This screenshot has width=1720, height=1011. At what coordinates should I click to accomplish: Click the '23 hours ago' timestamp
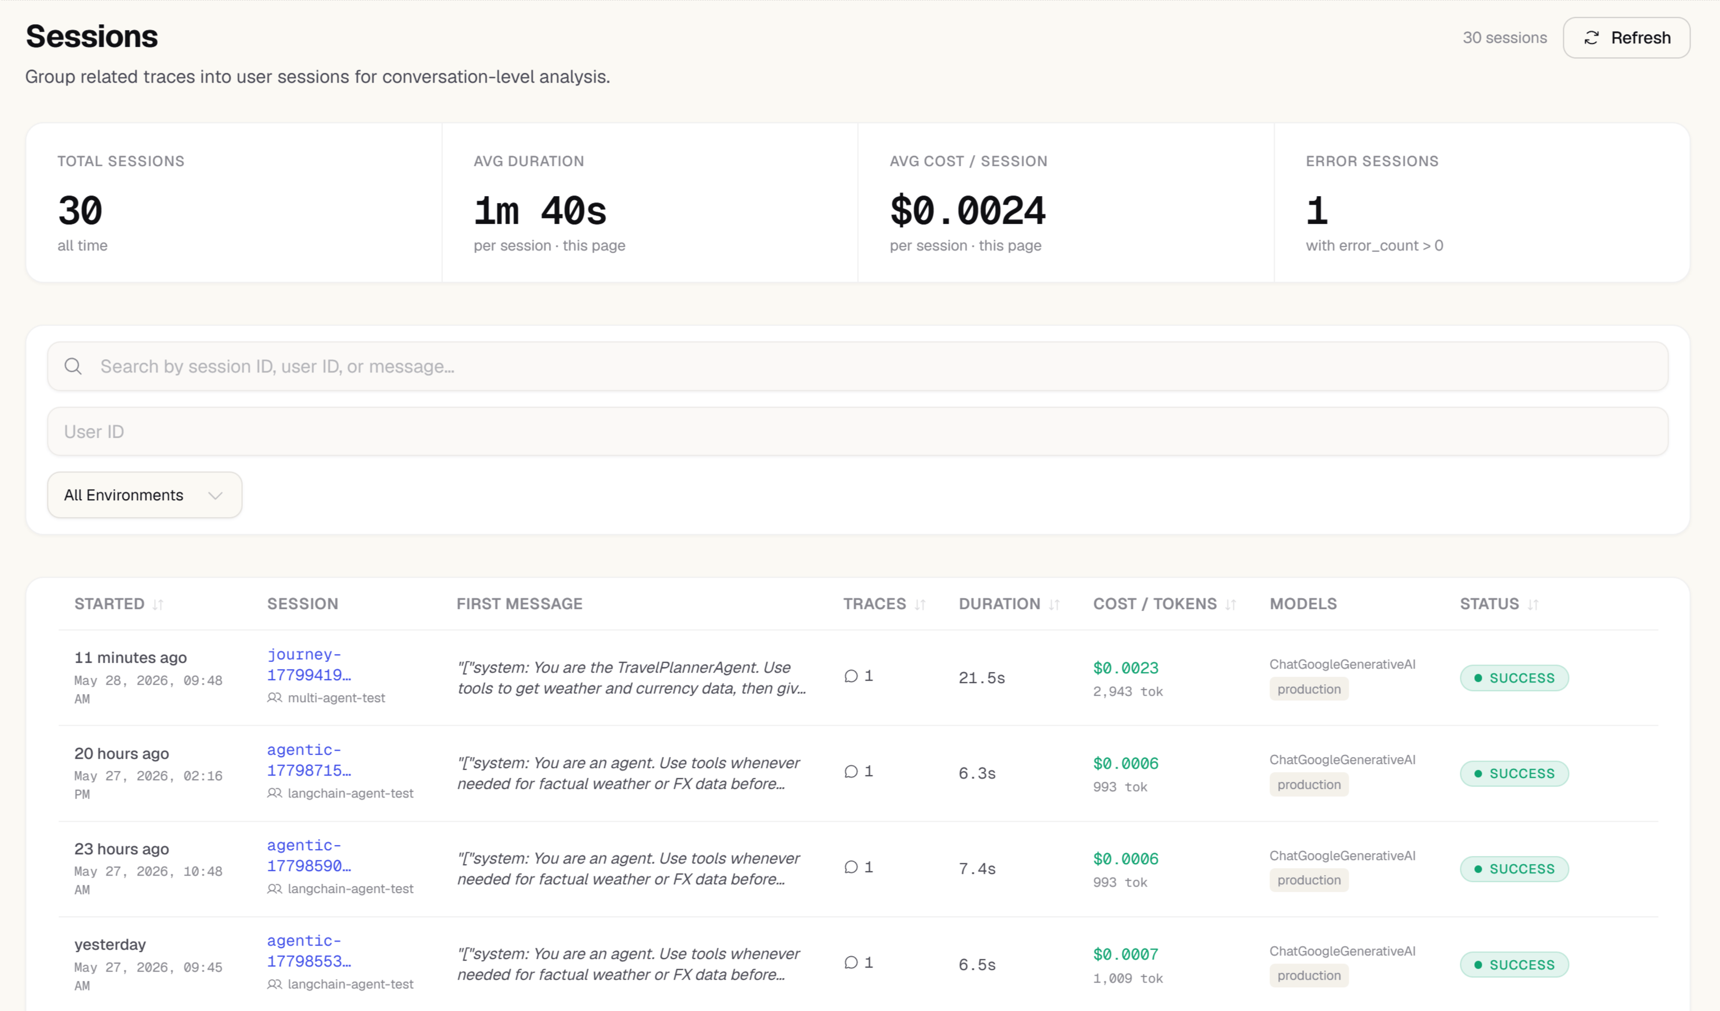[121, 848]
